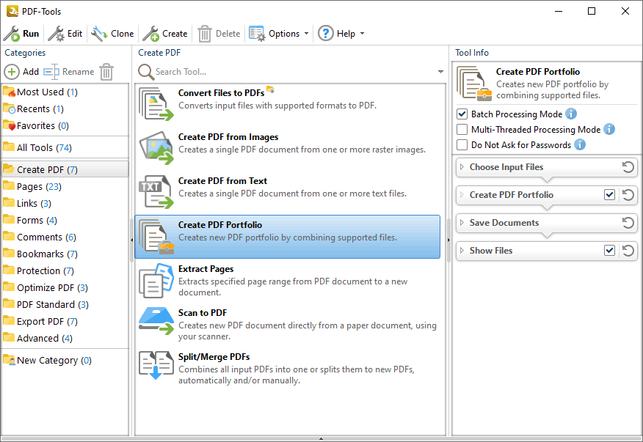Screen dimensions: 643x442
Task: Toggle Batch Processing Mode checkbox
Action: tap(462, 114)
